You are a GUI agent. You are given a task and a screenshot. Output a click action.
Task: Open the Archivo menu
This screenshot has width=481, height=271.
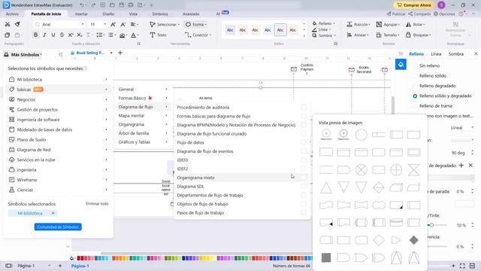click(12, 14)
